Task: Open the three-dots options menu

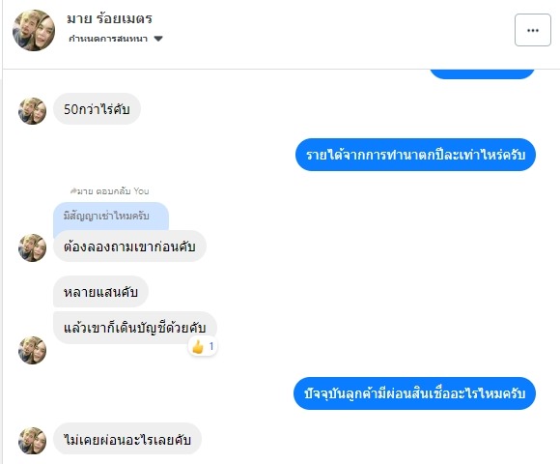Action: point(533,30)
